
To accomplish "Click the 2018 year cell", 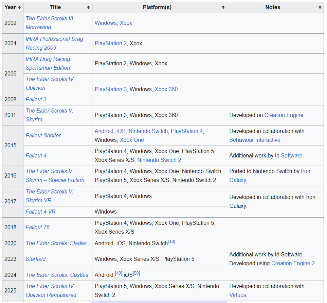I will click(13, 227).
